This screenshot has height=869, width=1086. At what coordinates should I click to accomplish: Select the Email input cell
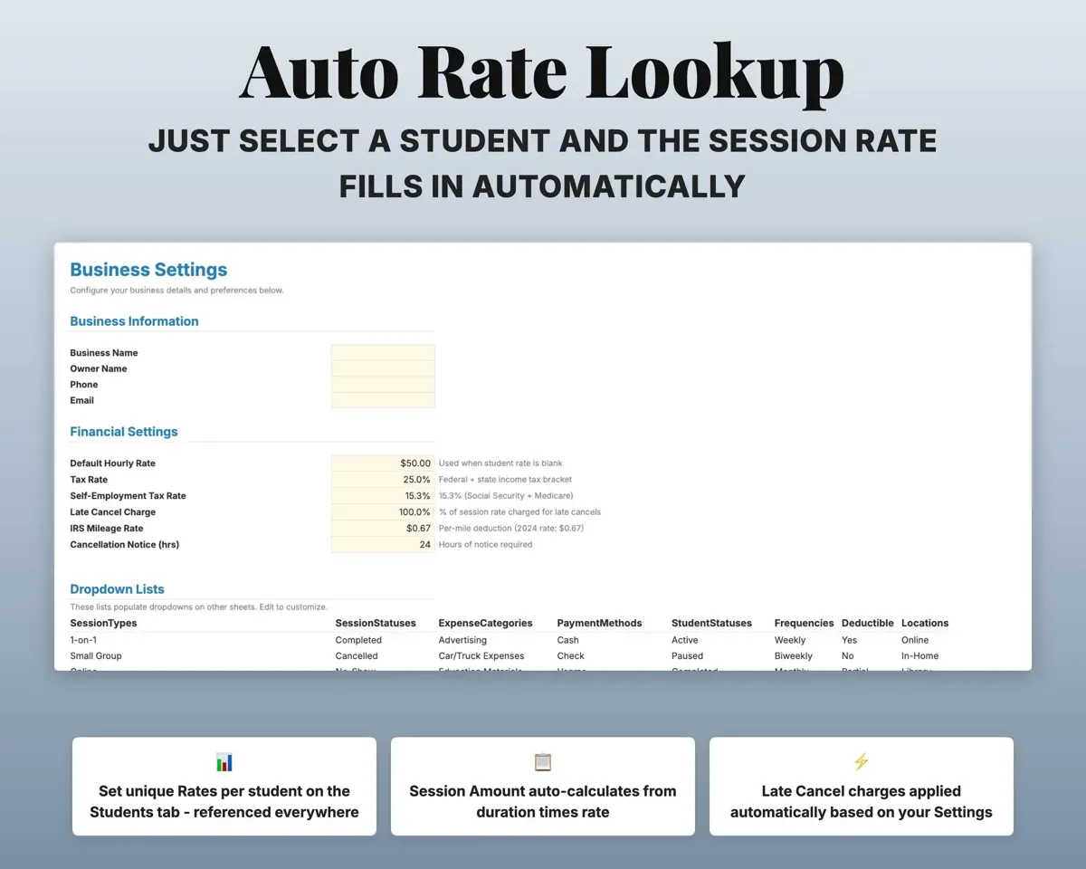(x=383, y=400)
